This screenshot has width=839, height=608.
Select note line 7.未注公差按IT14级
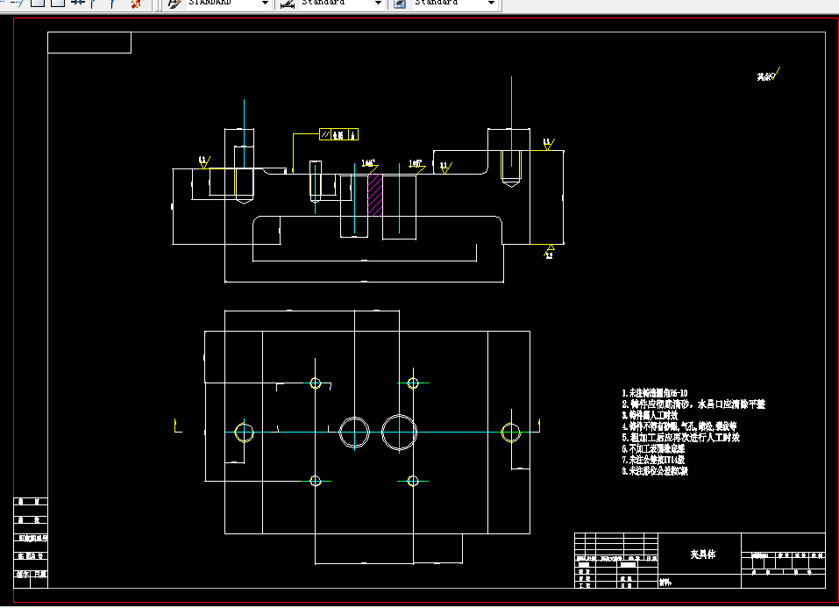pyautogui.click(x=653, y=460)
